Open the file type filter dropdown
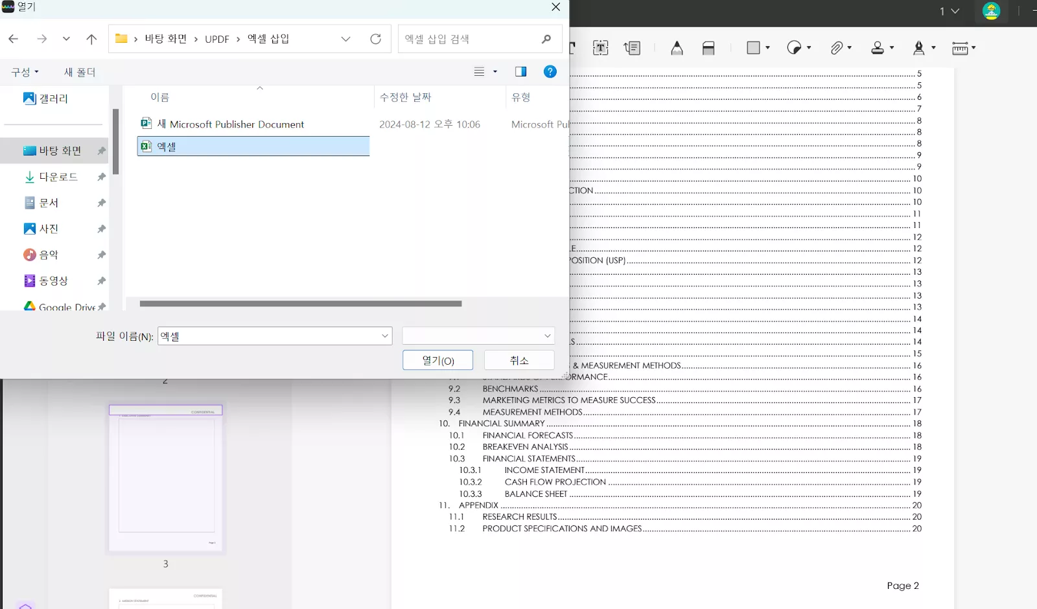This screenshot has height=609, width=1037. pyautogui.click(x=478, y=336)
